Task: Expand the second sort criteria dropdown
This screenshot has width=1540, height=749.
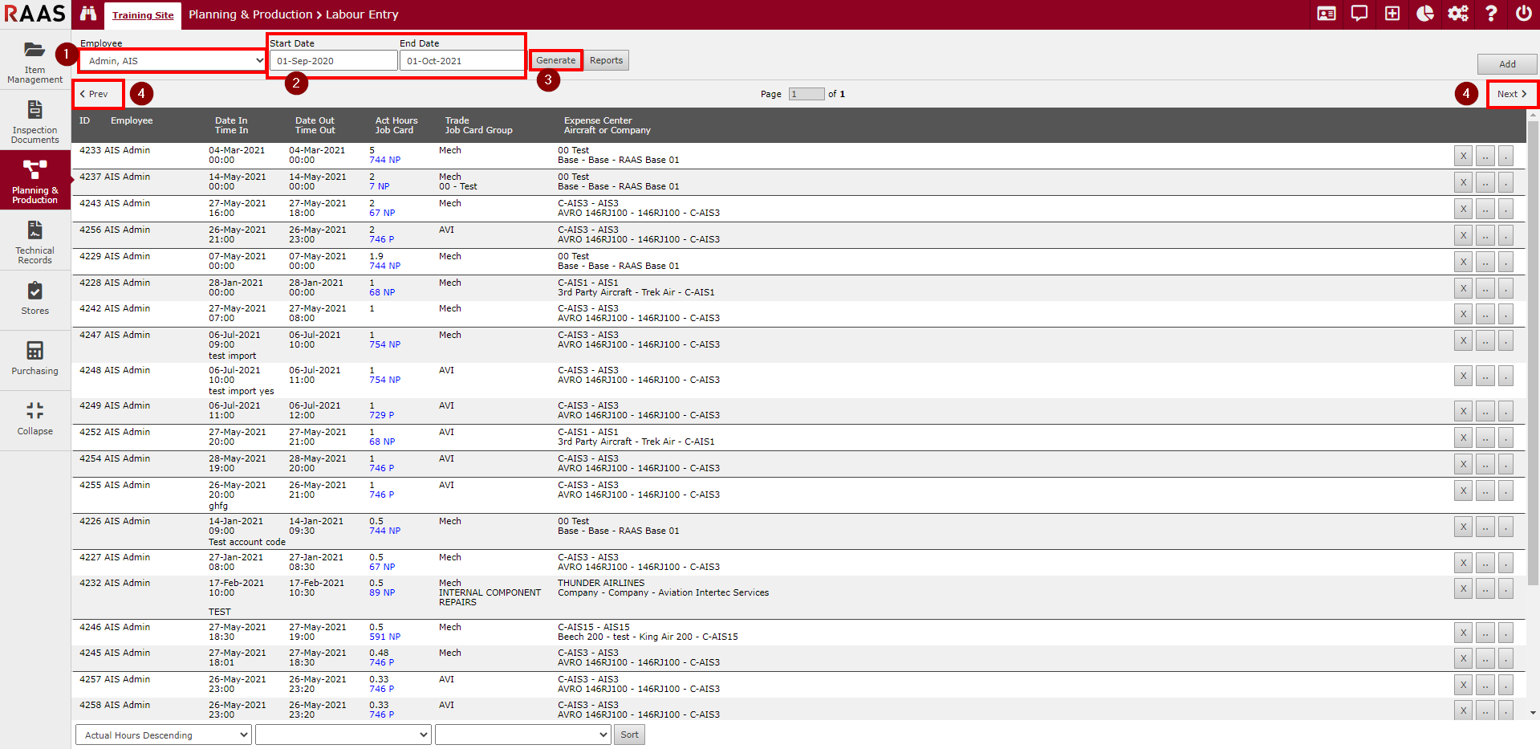Action: coord(343,735)
